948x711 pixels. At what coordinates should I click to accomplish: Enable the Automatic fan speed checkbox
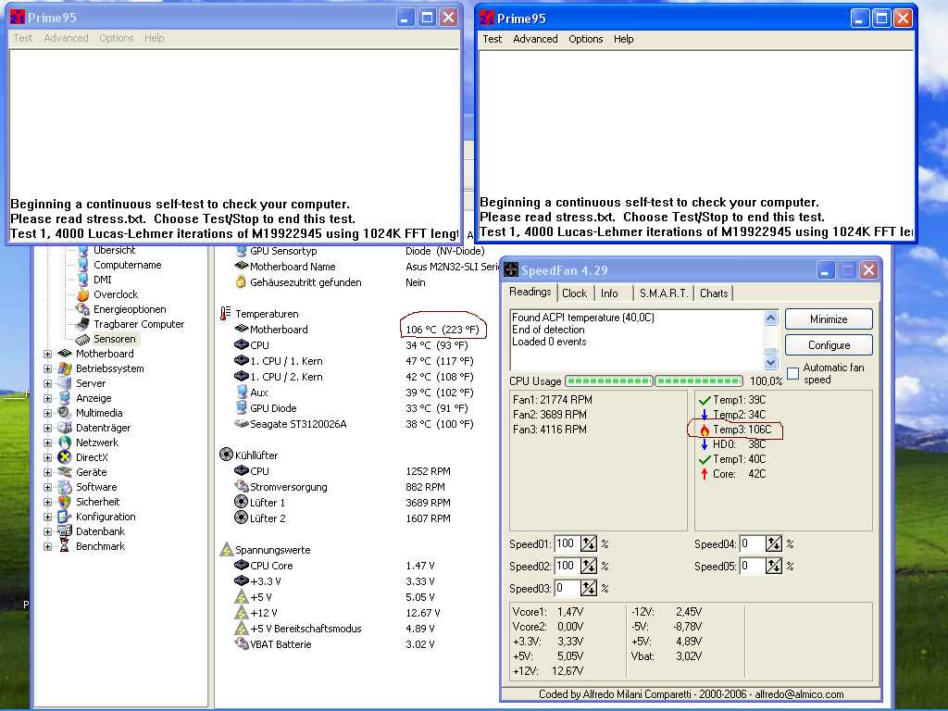click(x=792, y=373)
